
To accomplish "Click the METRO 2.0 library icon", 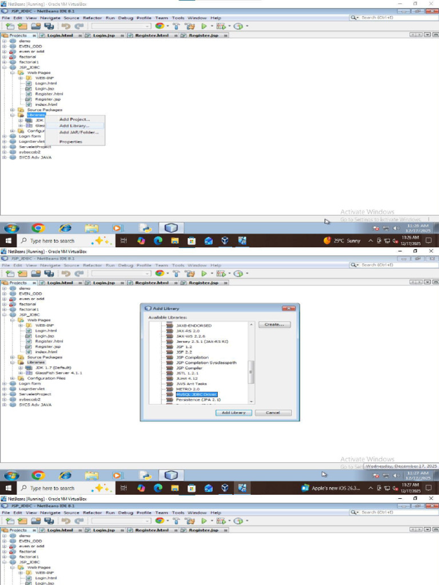I will [169, 389].
